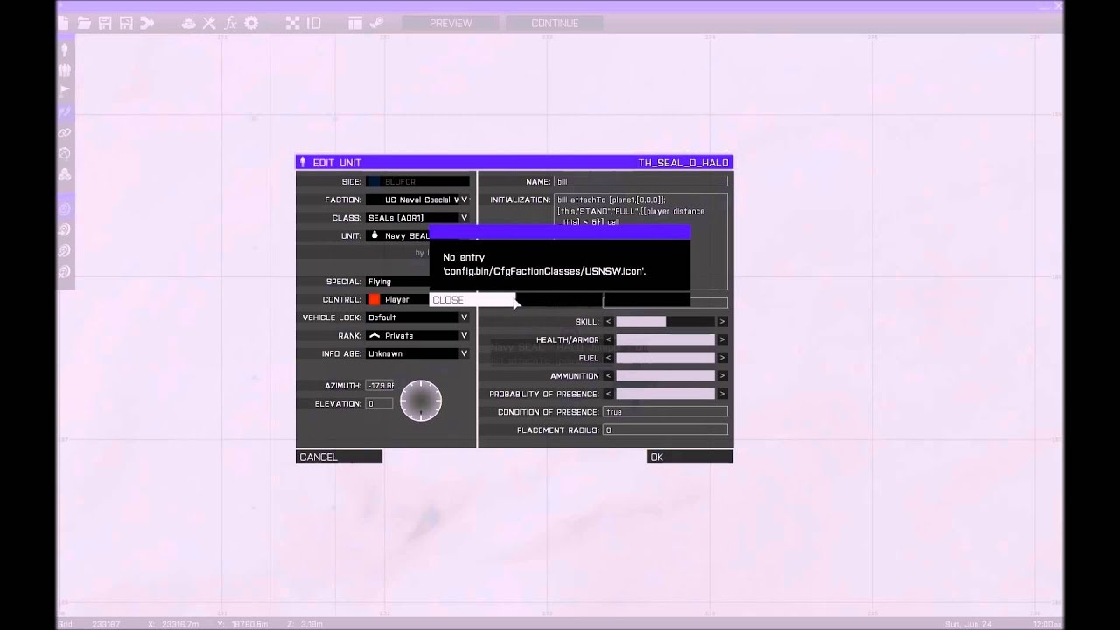Click the SIDE field showing BLUFOR
This screenshot has width=1120, height=630.
[x=417, y=181]
